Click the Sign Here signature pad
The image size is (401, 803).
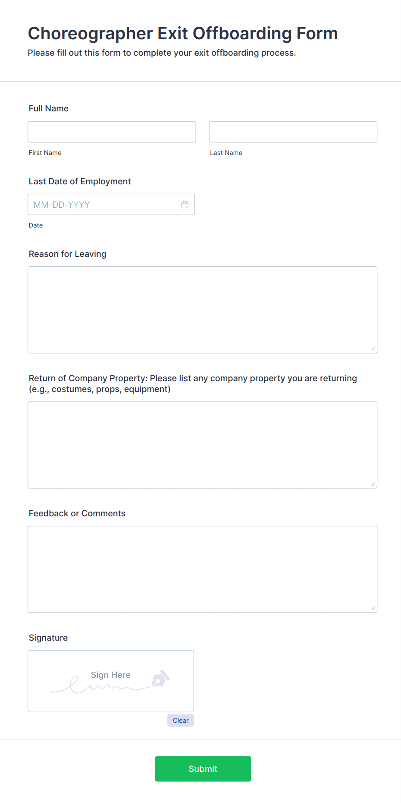click(x=111, y=681)
